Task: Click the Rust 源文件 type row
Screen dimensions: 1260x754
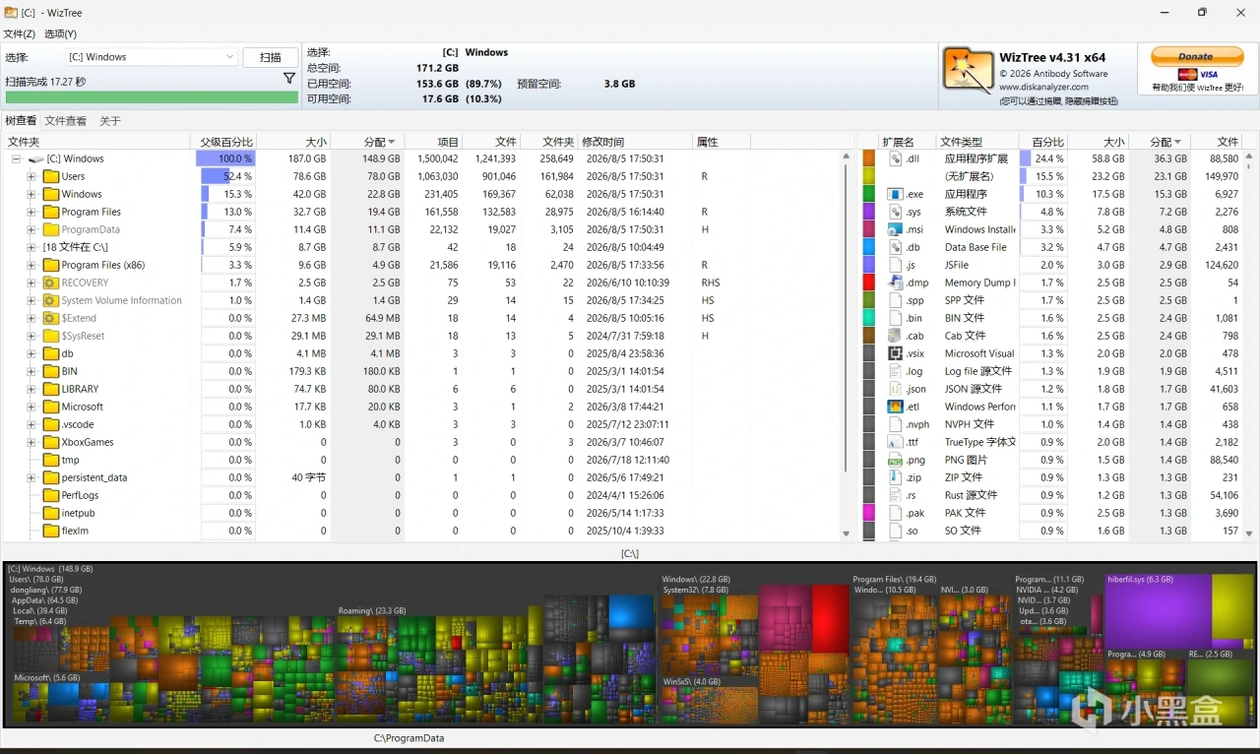Action: pos(1051,495)
